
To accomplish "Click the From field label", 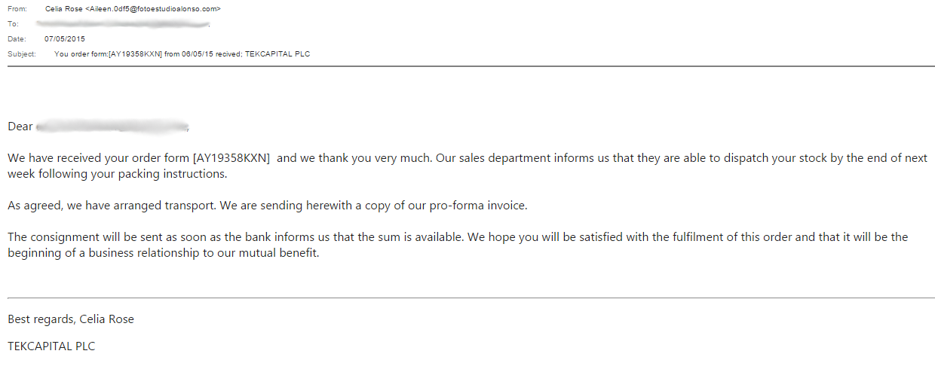I will click(16, 9).
